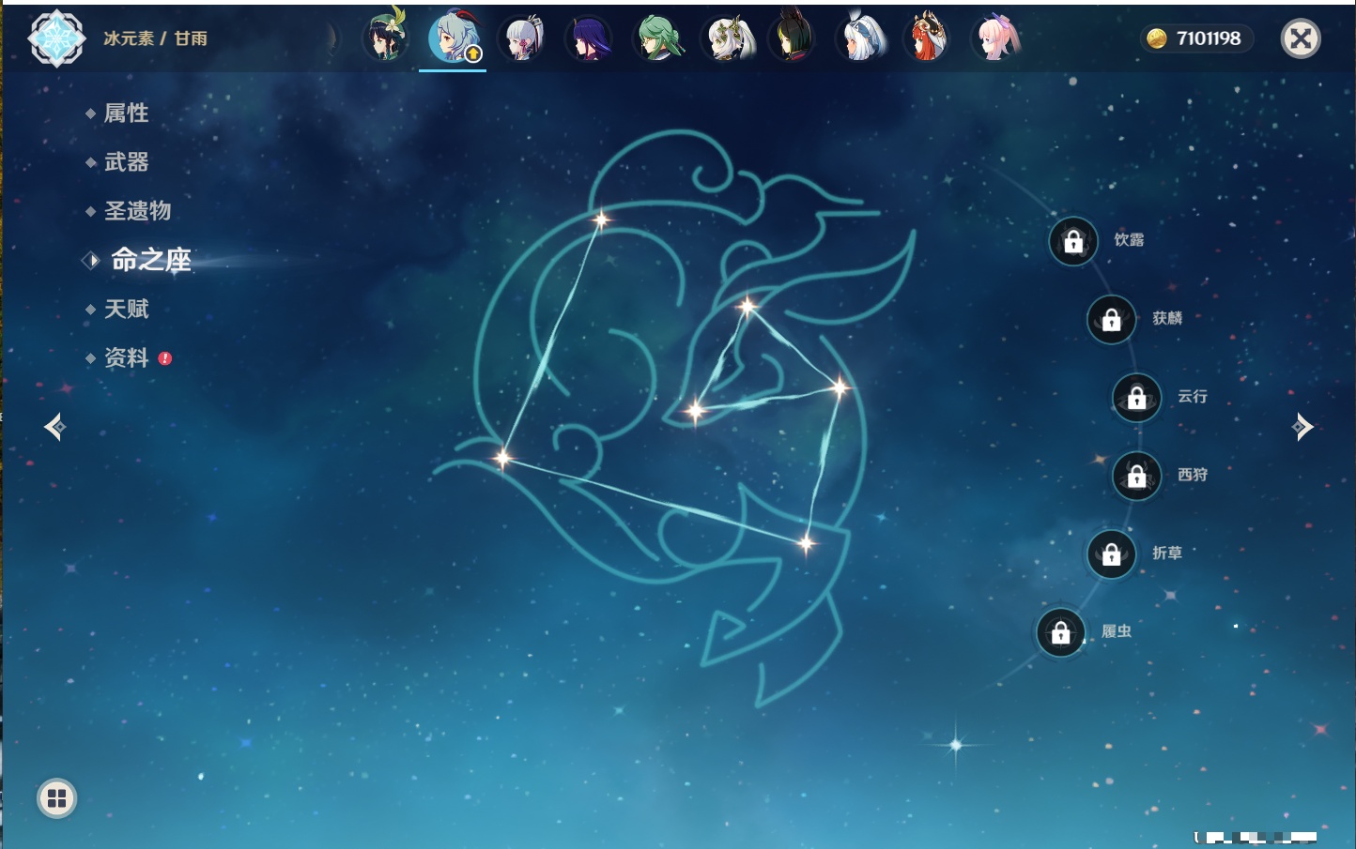Select the white-haired avatar with blue headband
The width and height of the screenshot is (1356, 849).
860,38
